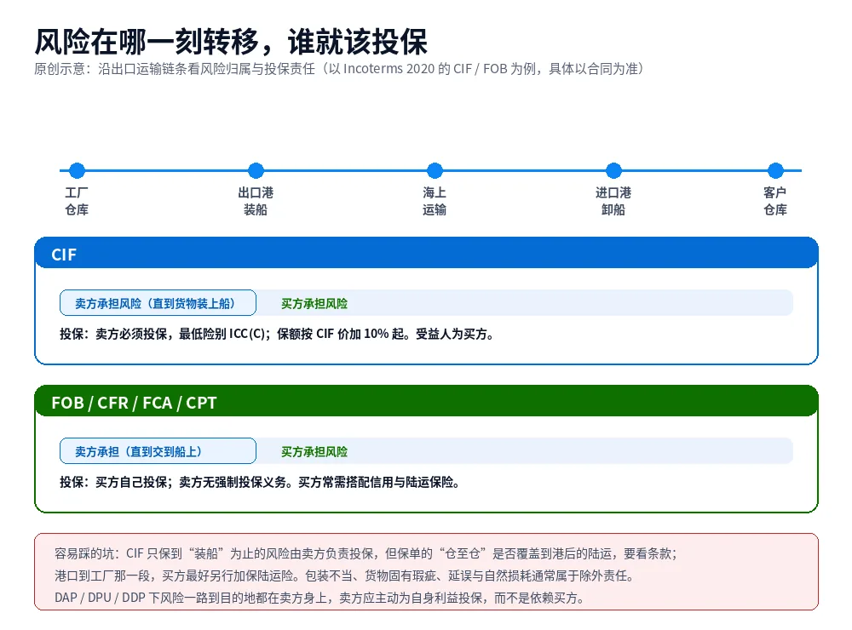Click 买方承担风险 label in the CIF card

314,304
